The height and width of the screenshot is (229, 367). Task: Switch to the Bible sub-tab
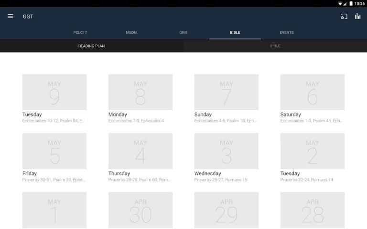coord(275,46)
